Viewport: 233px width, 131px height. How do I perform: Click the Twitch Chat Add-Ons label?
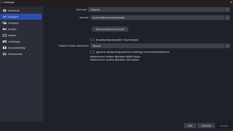point(73,46)
